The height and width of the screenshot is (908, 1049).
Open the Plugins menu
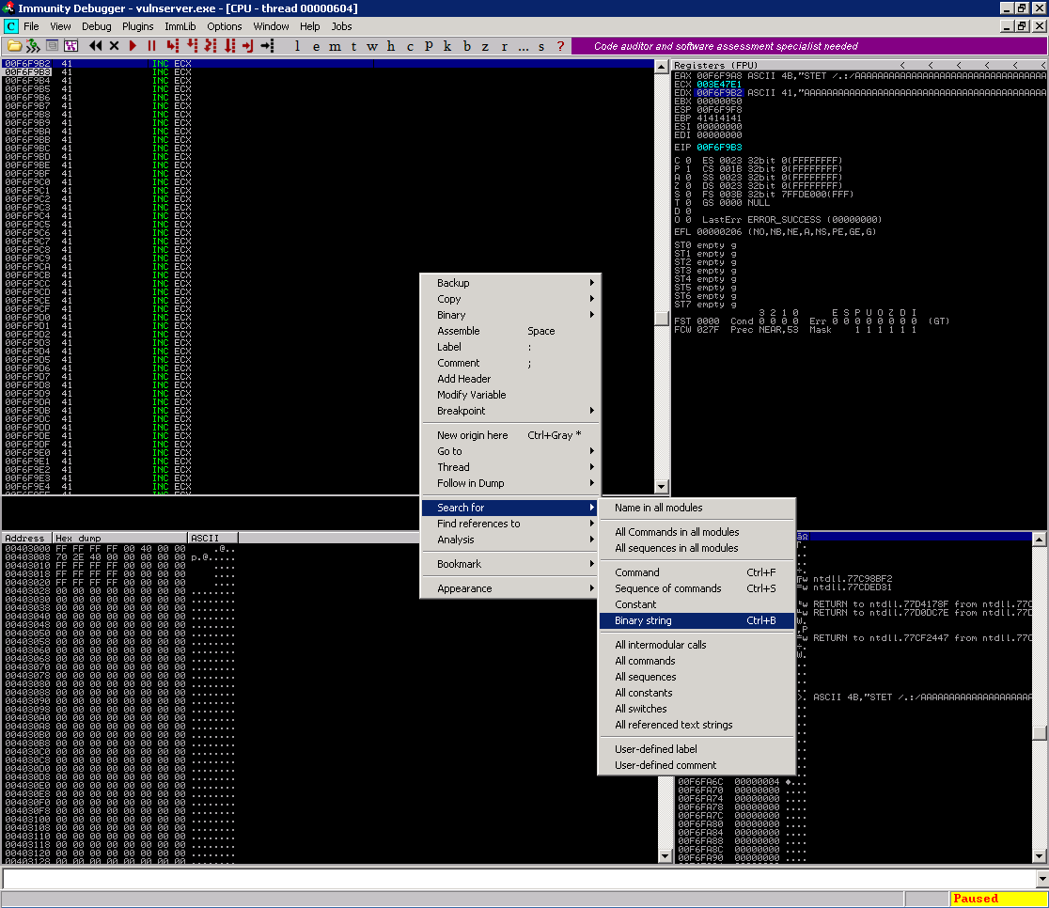138,26
